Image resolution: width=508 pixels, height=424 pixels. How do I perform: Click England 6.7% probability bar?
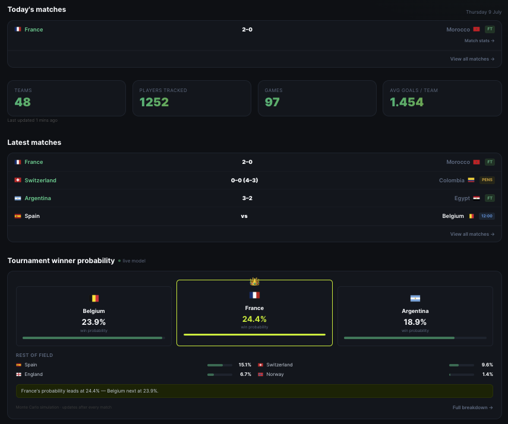pyautogui.click(x=220, y=375)
